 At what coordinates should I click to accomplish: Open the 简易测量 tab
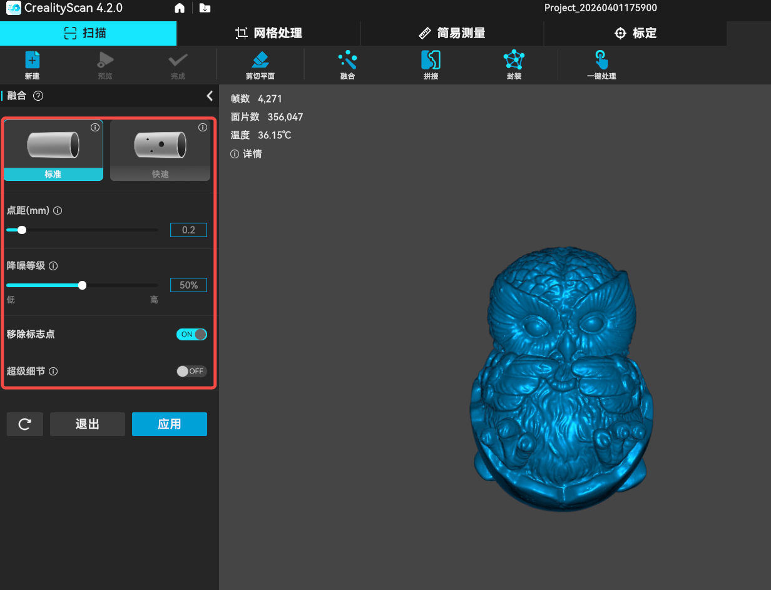(452, 33)
